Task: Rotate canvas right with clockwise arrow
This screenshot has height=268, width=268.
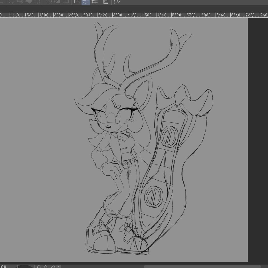Action: pyautogui.click(x=46, y=266)
